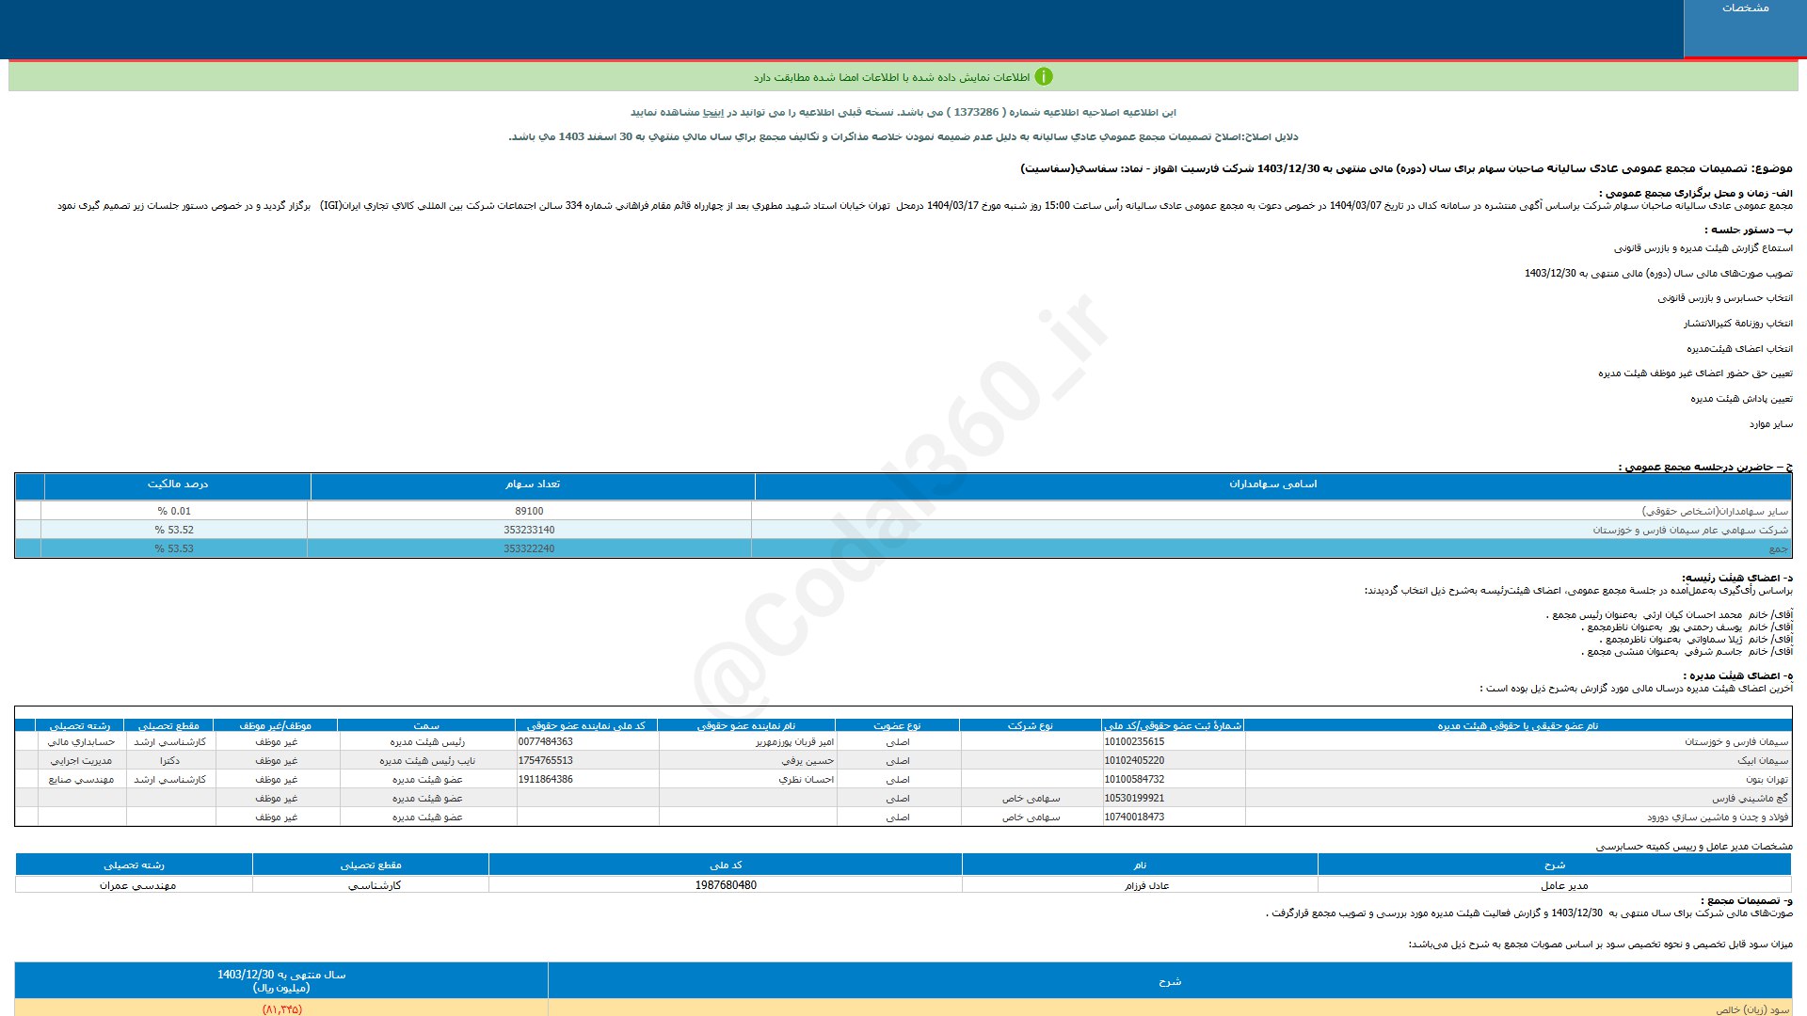Screen dimensions: 1807x1016
Task: Open the مشخصات tab
Action: click(x=1745, y=28)
